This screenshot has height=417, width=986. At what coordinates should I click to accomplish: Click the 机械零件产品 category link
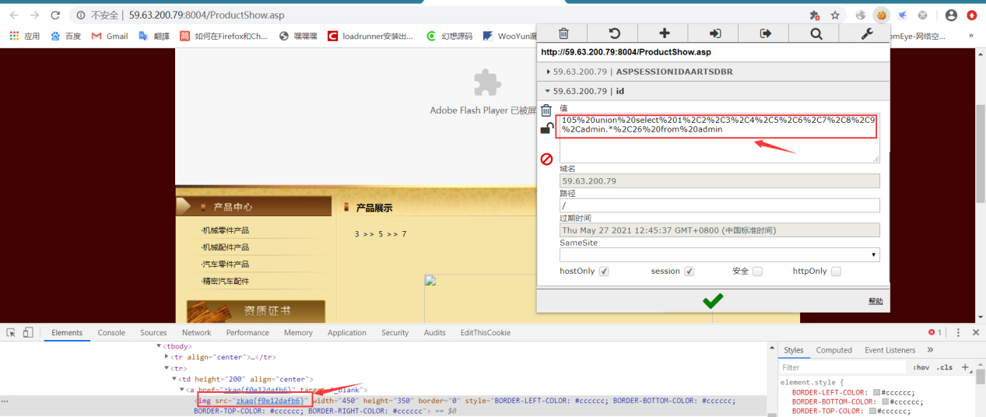coord(226,230)
